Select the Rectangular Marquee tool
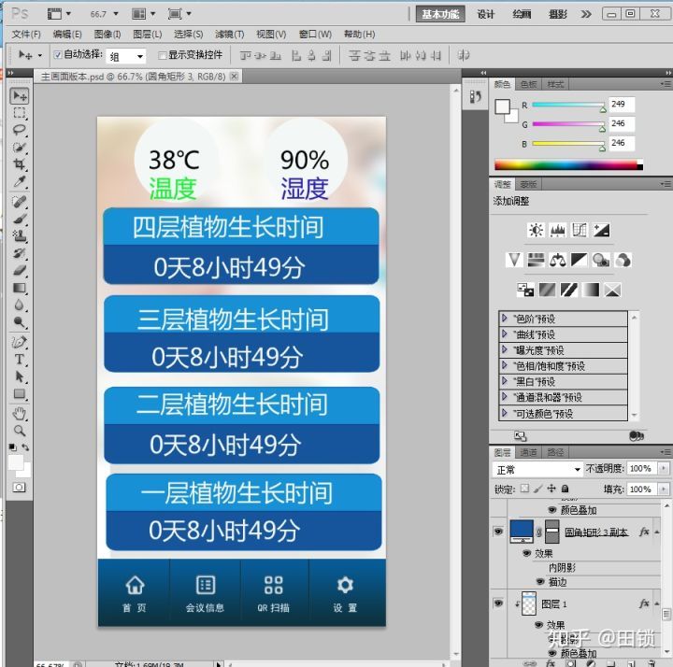This screenshot has height=667, width=673. pos(20,113)
